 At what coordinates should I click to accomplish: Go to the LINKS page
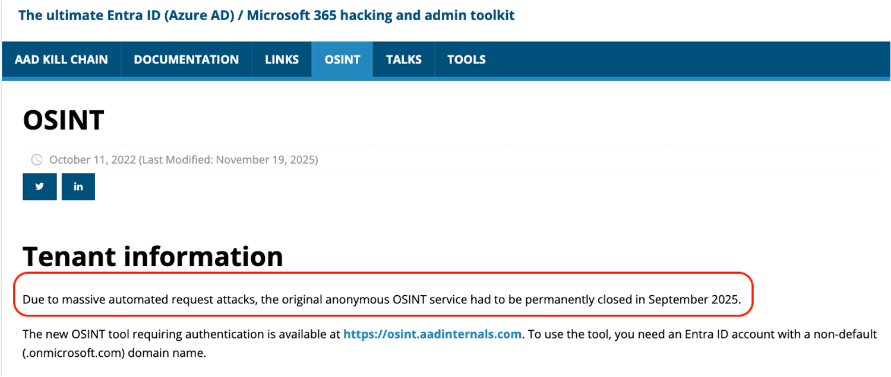click(282, 59)
